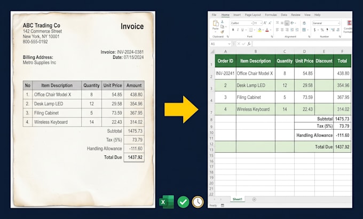Open the Calibri font name dropdown
Image resolution: width=363 pixels, height=219 pixels.
(x=251, y=23)
